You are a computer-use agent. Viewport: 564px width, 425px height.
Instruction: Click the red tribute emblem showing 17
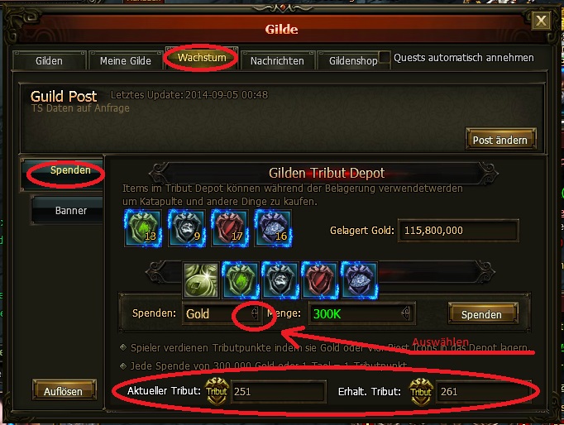click(x=229, y=228)
